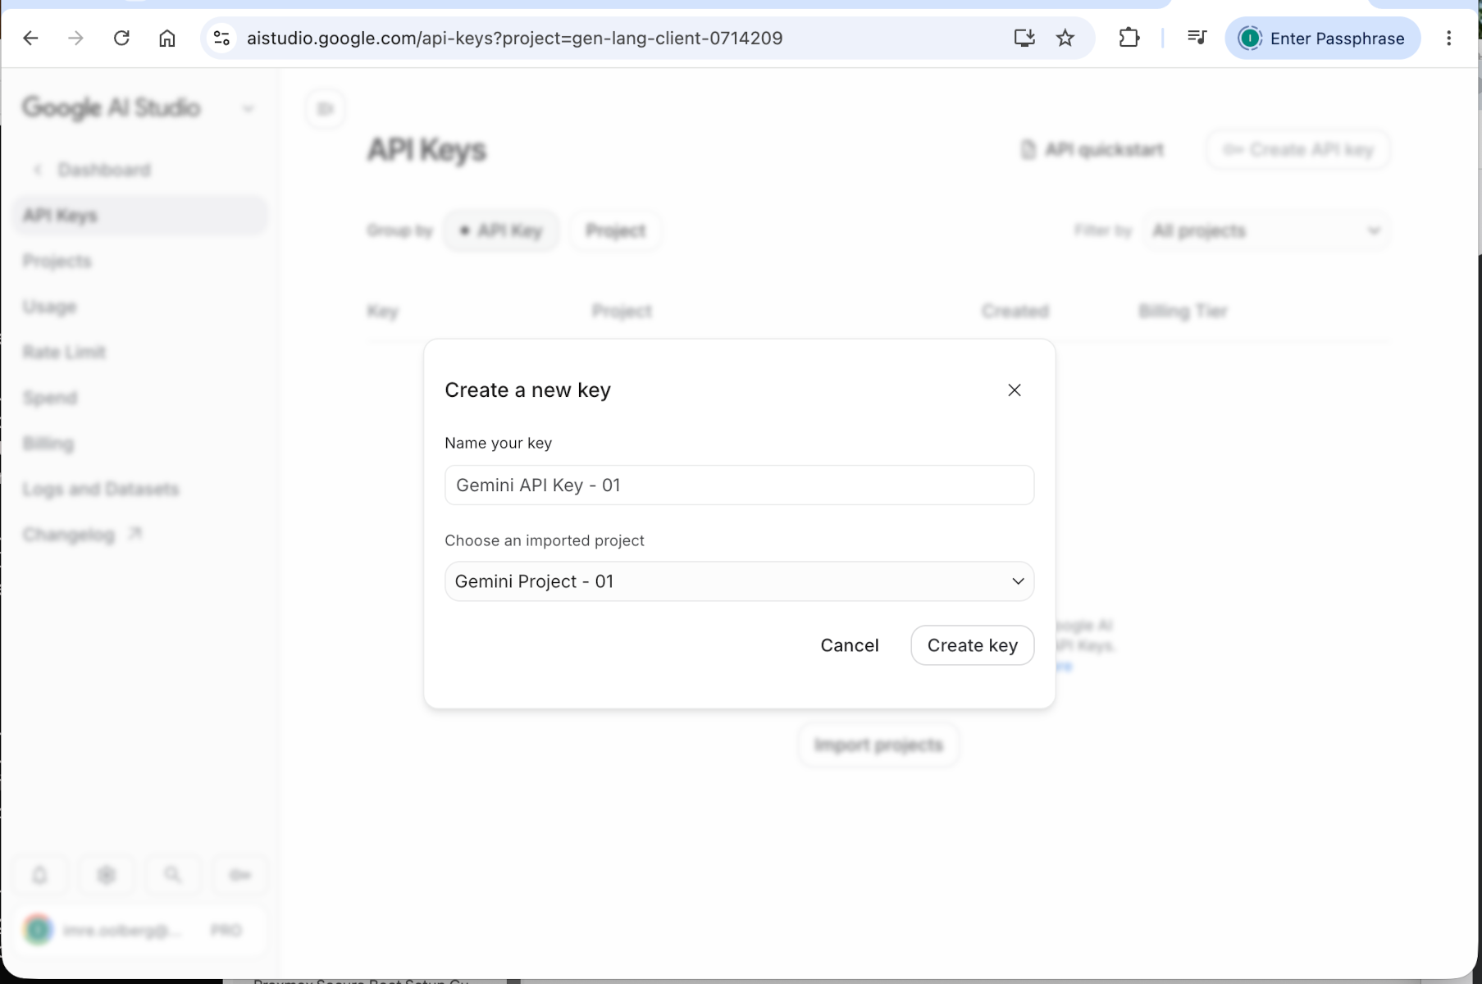Click the Enter Passphrase profile button

coord(1322,38)
